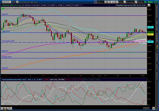This screenshot has height=111, width=159.
Task: Click the 0.8453 cyan price axis tag
Action: pyautogui.click(x=150, y=42)
